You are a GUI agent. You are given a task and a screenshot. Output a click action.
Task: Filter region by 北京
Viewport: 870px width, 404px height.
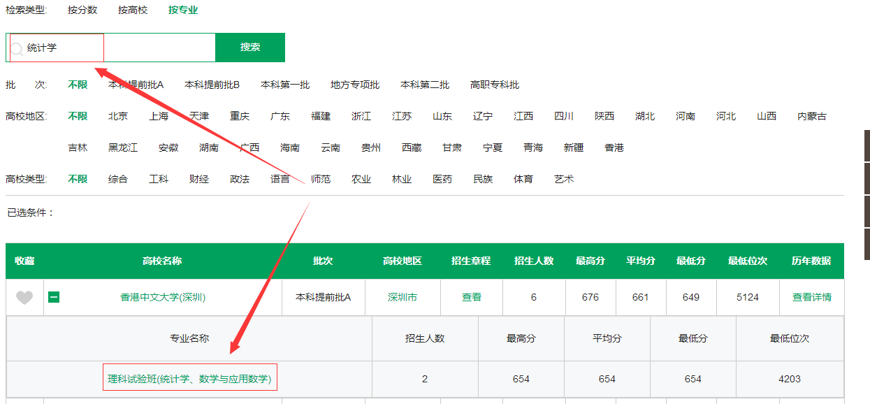tap(118, 116)
